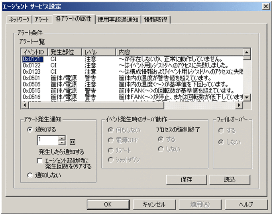Select alert row 0x0122
Viewport: 273px width, 215px height.
click(x=132, y=65)
